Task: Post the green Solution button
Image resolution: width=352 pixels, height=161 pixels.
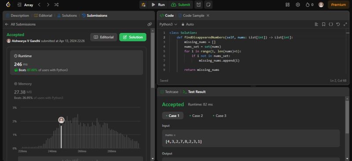Action: click(133, 37)
